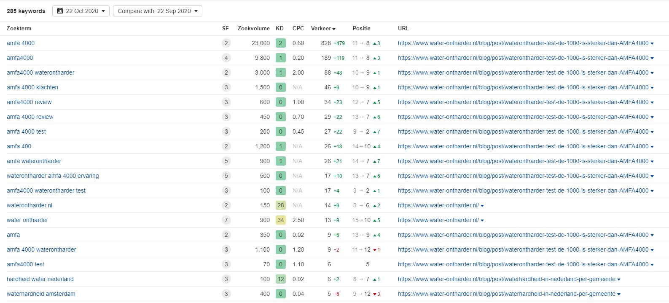Open the keyword 'amfa'

point(13,235)
